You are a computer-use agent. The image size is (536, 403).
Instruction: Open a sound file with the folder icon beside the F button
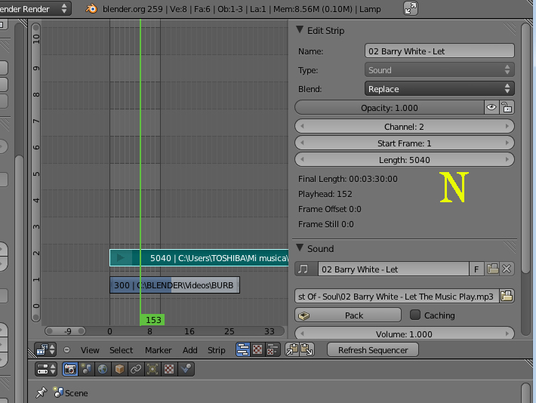[x=492, y=269]
